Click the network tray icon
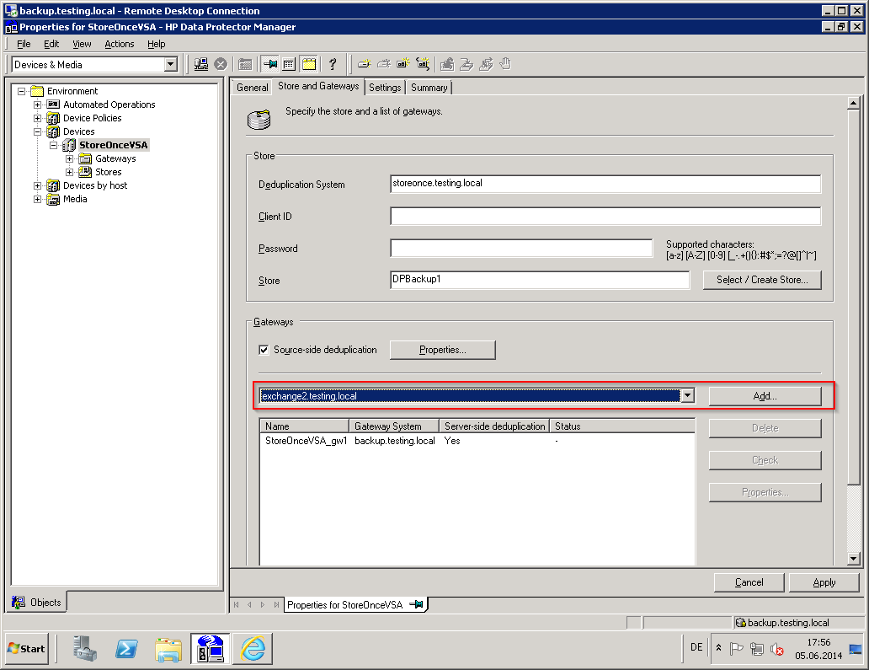The height and width of the screenshot is (670, 869). tap(756, 648)
